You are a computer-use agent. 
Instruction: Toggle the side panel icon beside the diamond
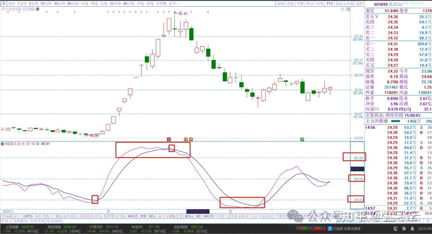[347, 9]
